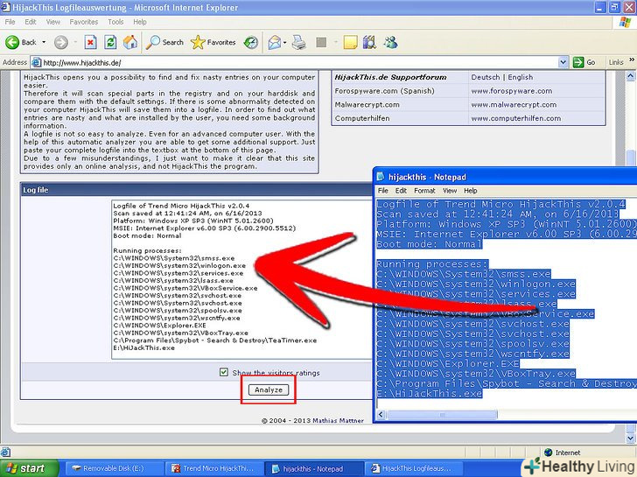Click the Go button beside address bar
This screenshot has height=477, width=637.
585,62
